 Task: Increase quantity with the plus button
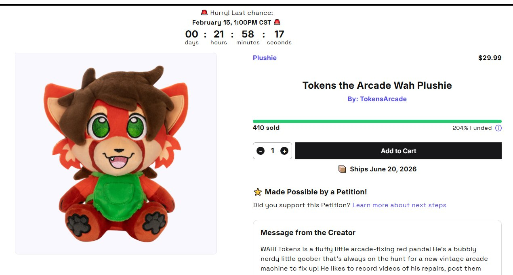click(284, 151)
